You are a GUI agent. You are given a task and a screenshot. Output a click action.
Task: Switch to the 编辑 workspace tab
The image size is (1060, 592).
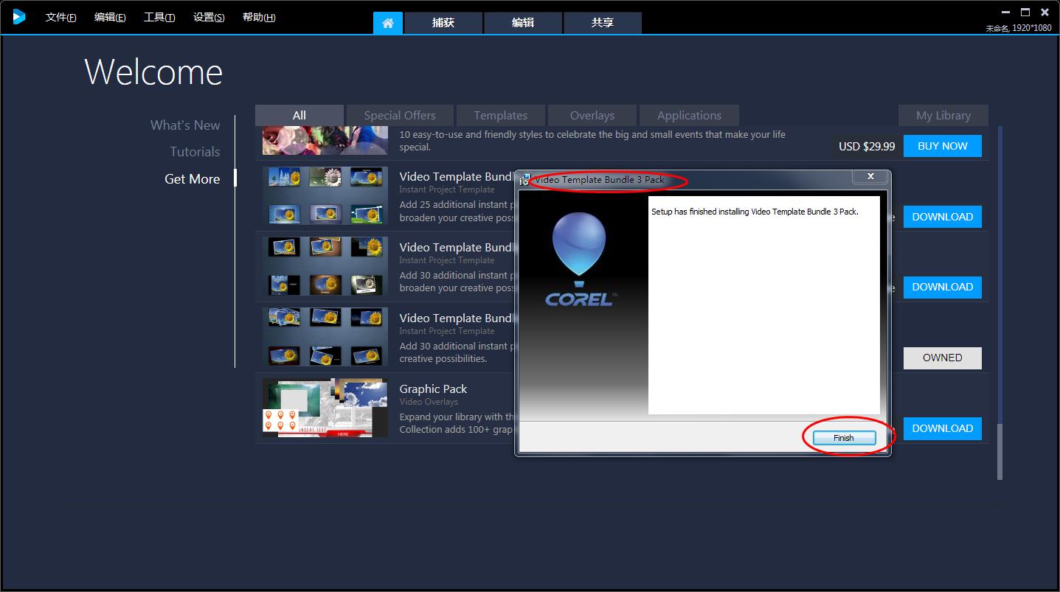[523, 23]
